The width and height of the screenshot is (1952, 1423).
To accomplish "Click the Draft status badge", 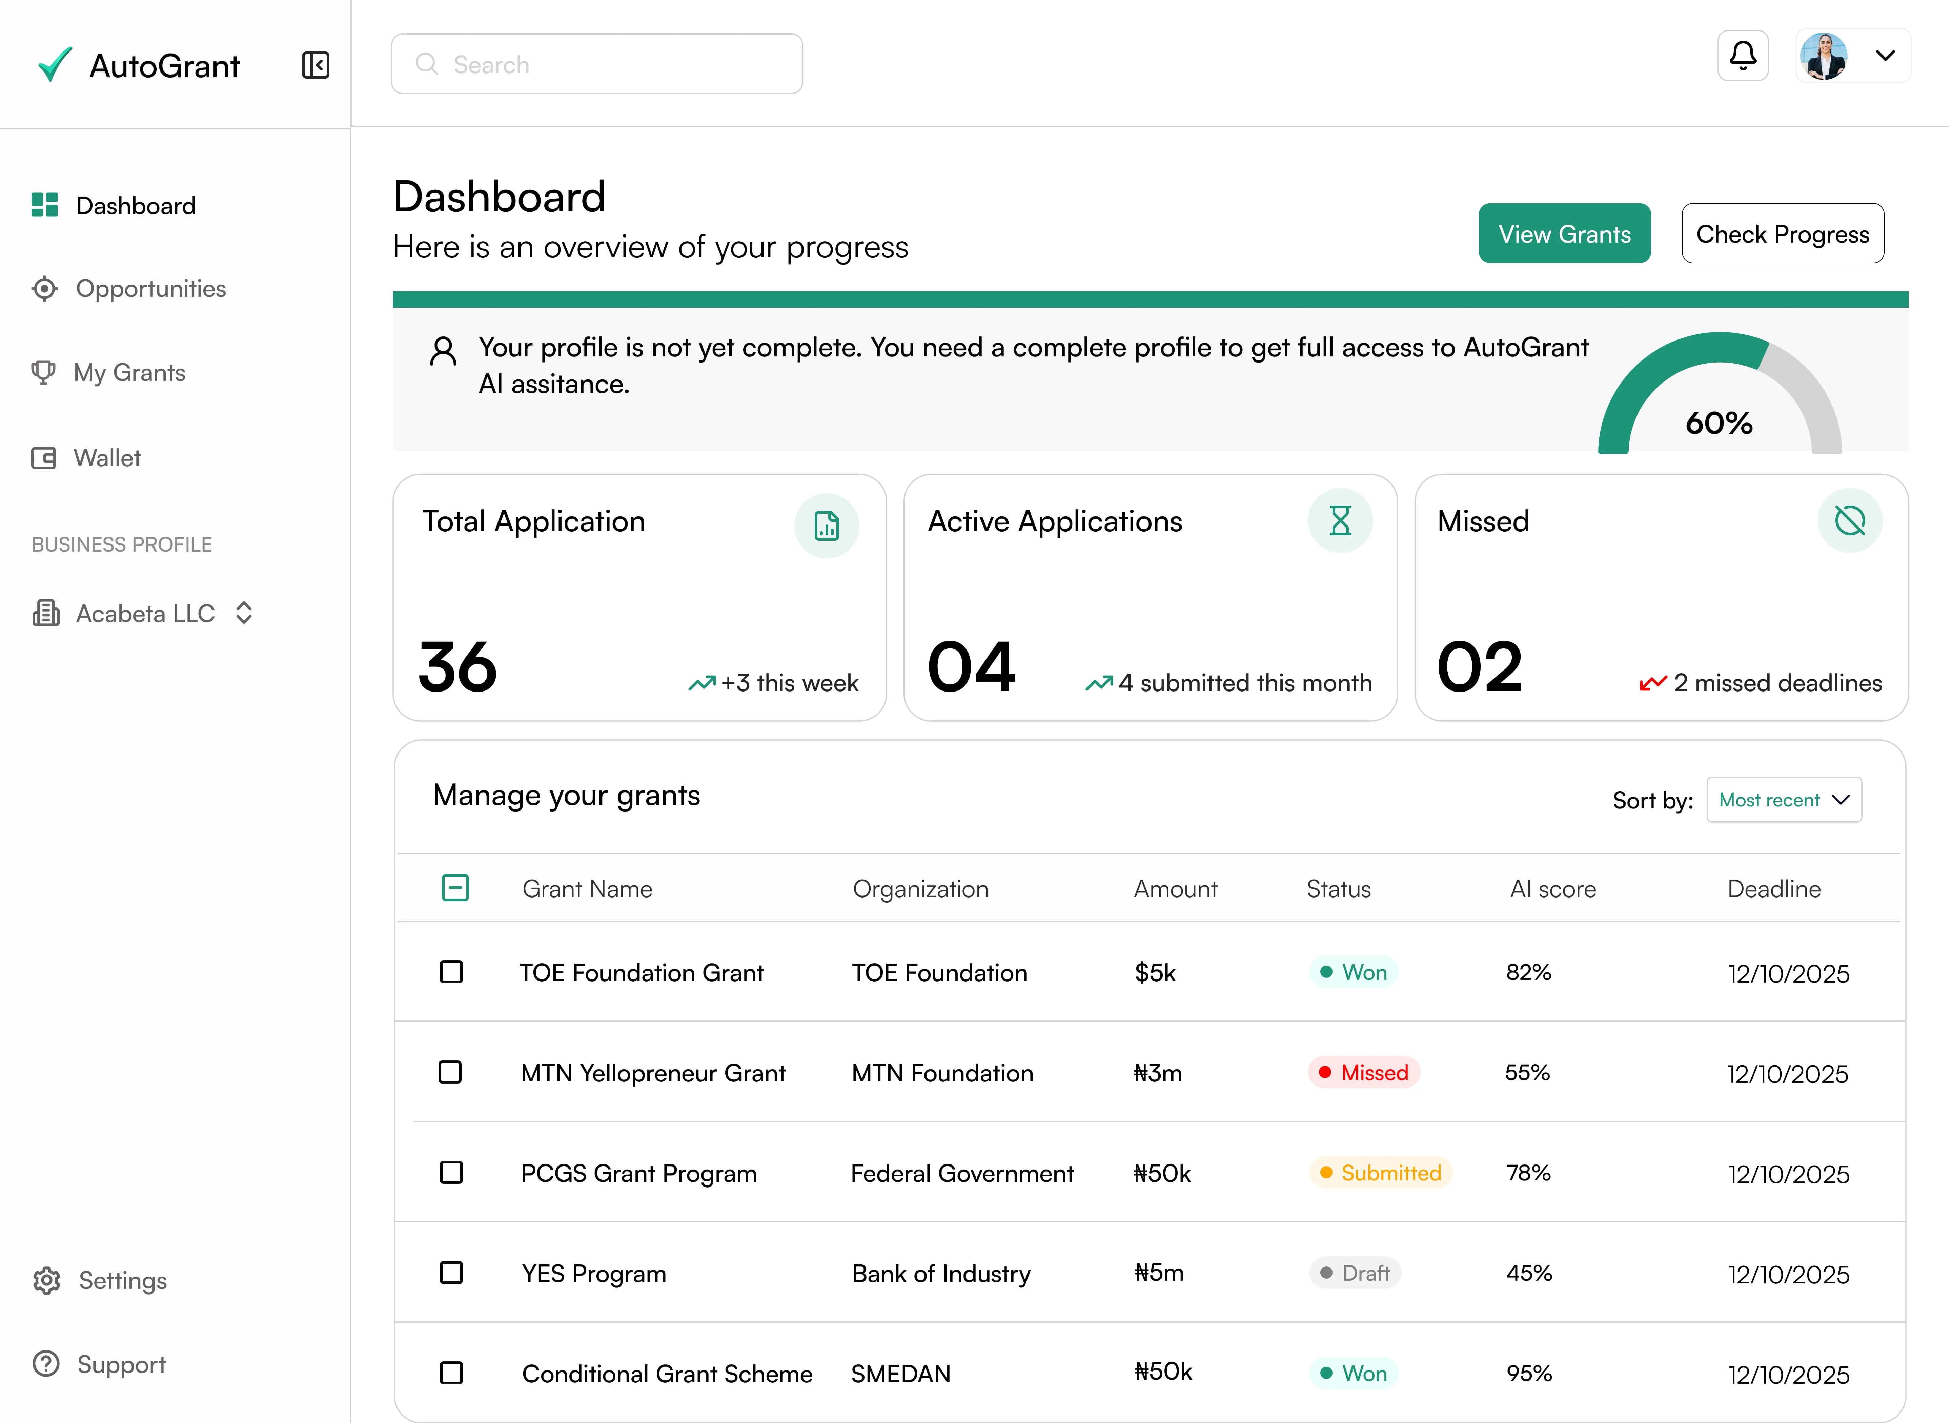I will click(1355, 1273).
